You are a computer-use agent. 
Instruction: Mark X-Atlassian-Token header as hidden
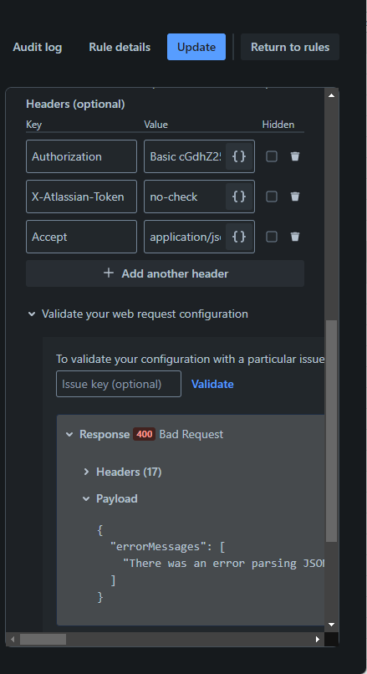[272, 197]
